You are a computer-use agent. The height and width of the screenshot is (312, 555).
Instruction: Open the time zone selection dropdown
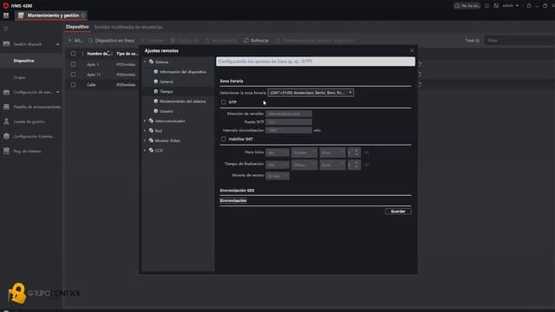pyautogui.click(x=310, y=93)
